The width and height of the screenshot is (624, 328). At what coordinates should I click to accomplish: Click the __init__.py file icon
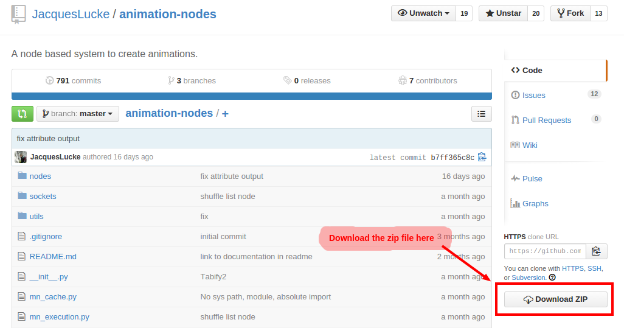coord(21,276)
